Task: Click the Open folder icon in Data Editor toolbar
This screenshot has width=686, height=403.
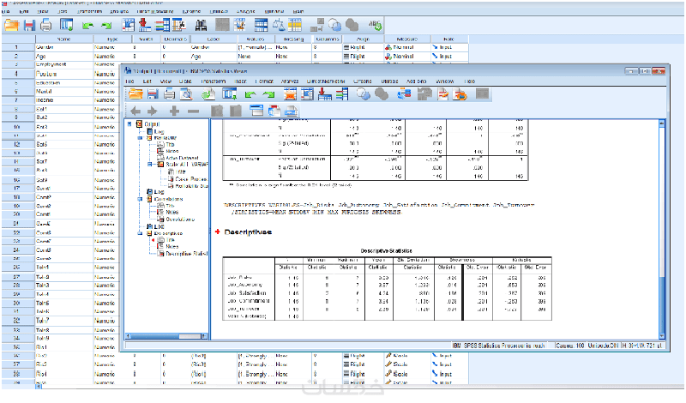Action: pos(13,26)
